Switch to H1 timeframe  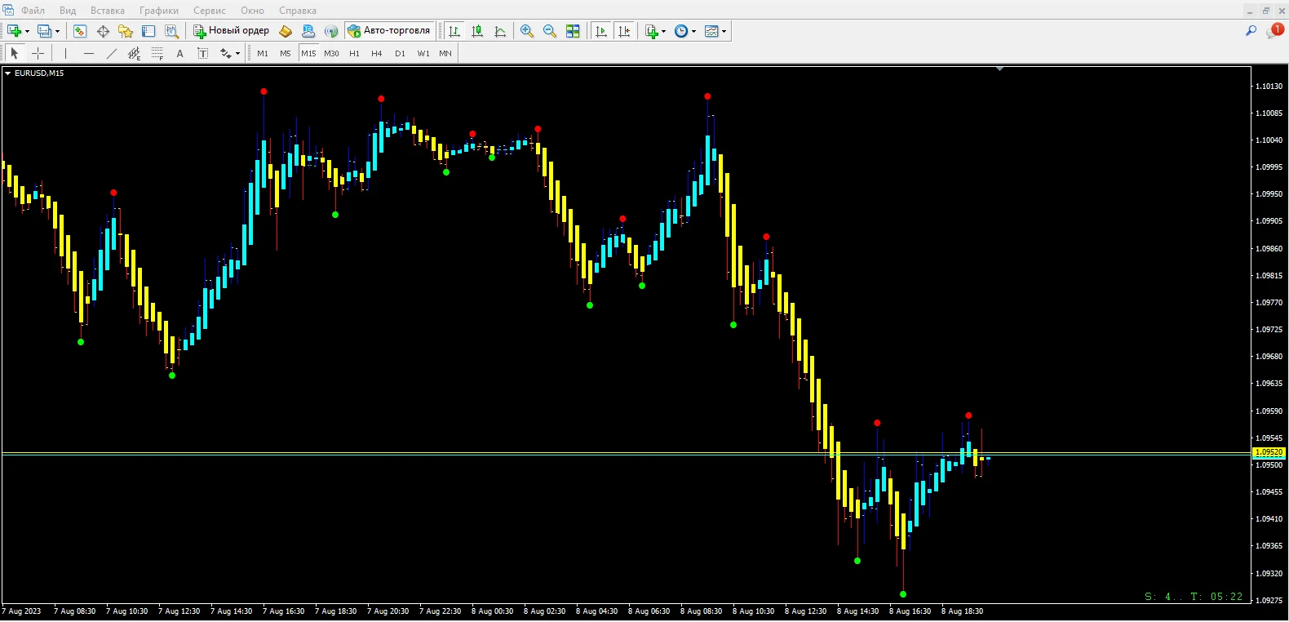354,53
